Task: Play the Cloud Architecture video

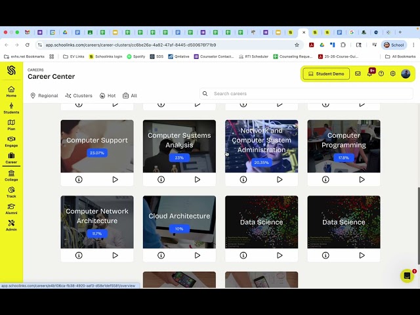Action: (x=198, y=255)
